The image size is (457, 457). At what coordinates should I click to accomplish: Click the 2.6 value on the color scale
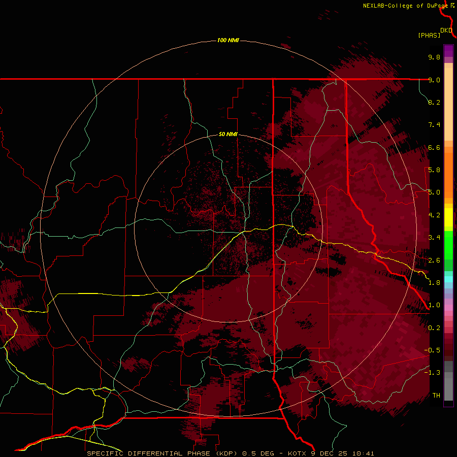(x=434, y=260)
